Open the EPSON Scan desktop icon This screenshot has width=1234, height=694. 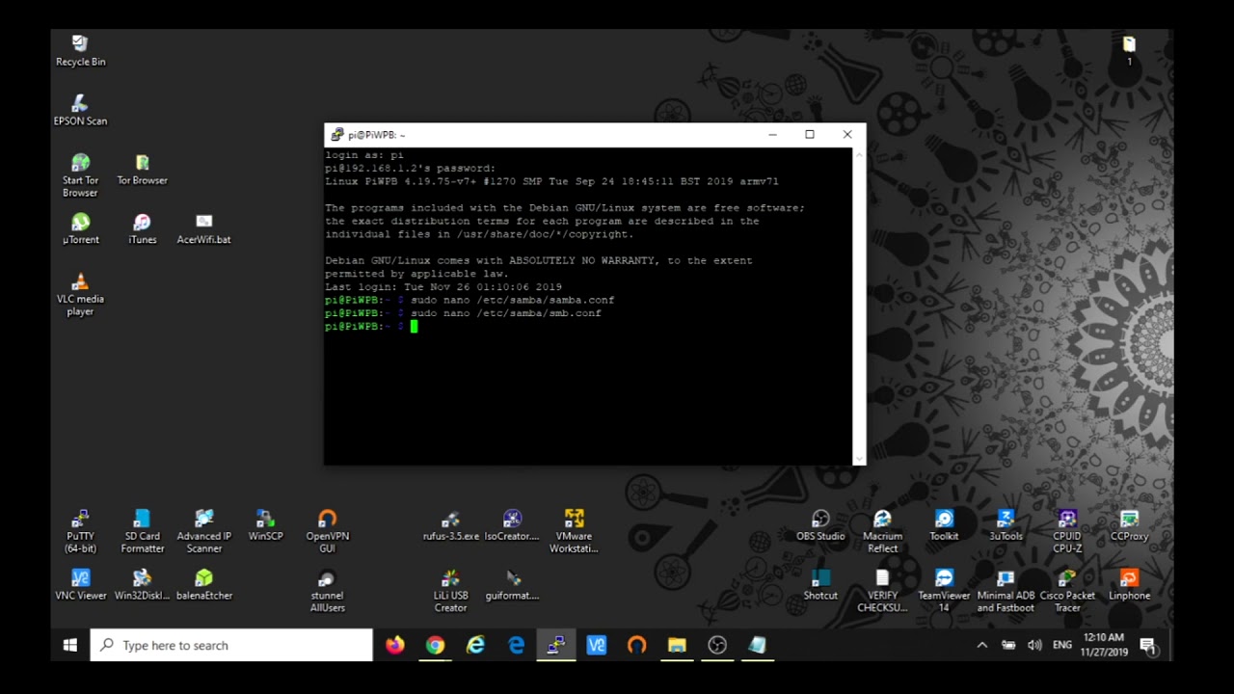pyautogui.click(x=80, y=110)
